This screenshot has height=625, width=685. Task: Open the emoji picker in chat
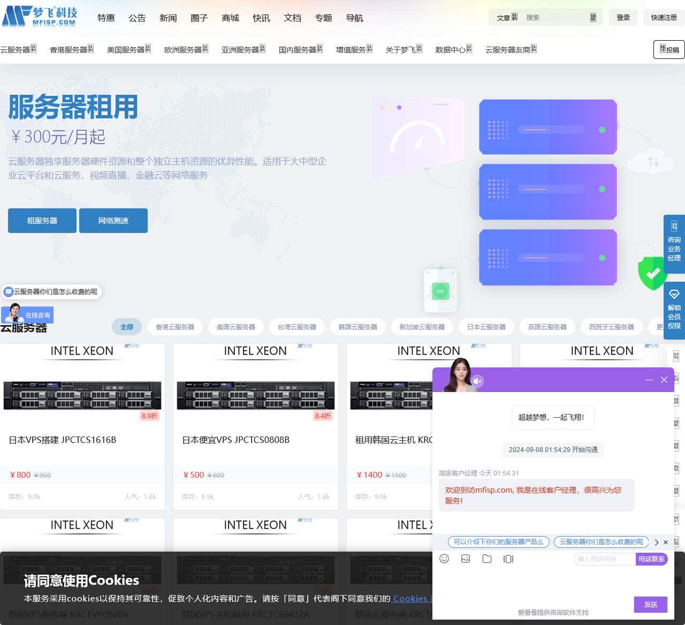[444, 559]
